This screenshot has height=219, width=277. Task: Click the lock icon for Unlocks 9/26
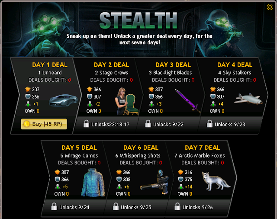[x=177, y=206]
